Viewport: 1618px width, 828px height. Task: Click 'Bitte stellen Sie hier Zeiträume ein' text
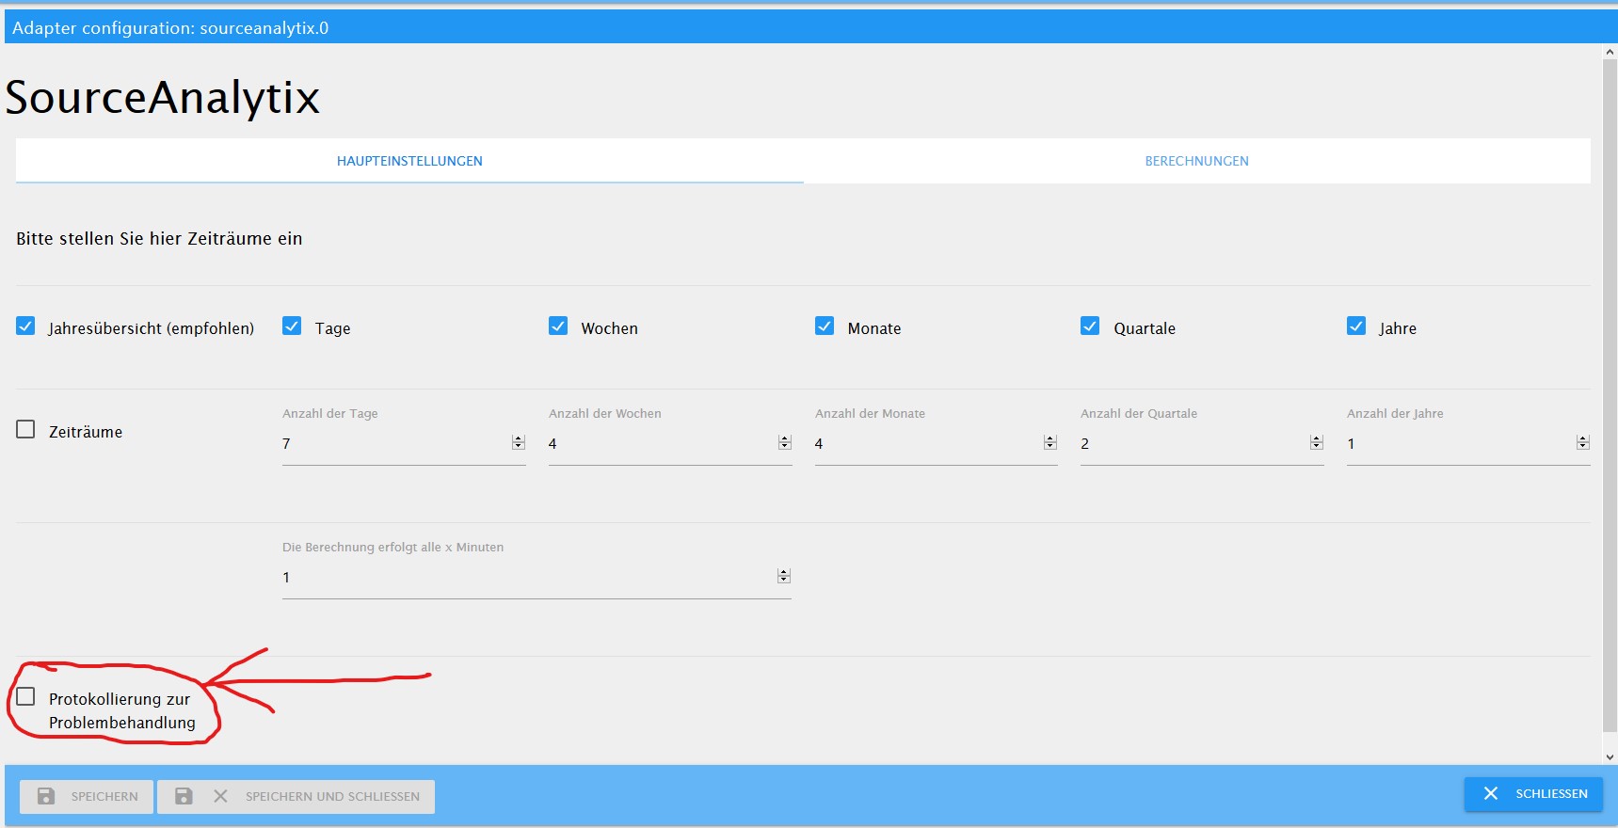pyautogui.click(x=159, y=238)
